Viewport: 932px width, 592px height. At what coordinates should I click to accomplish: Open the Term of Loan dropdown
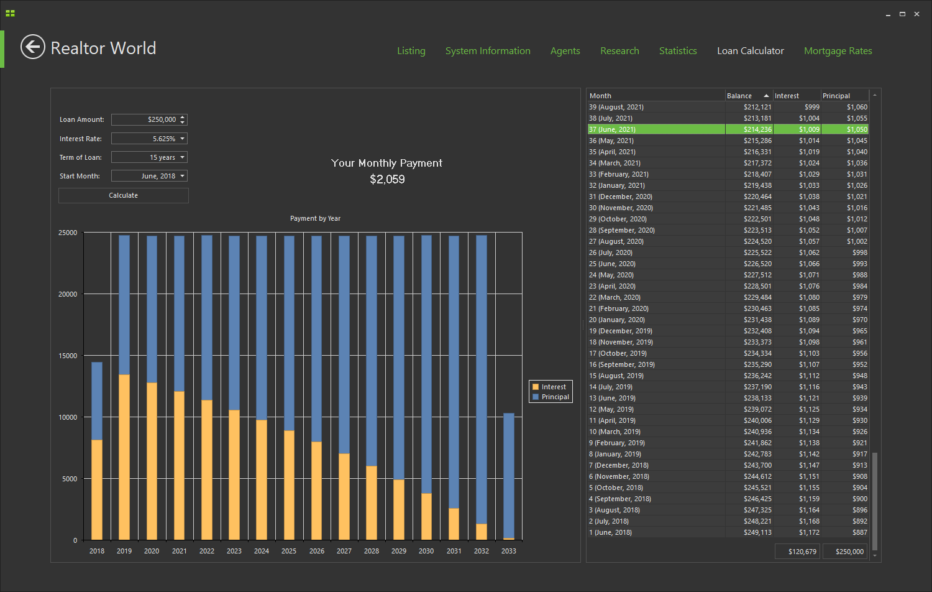[182, 157]
